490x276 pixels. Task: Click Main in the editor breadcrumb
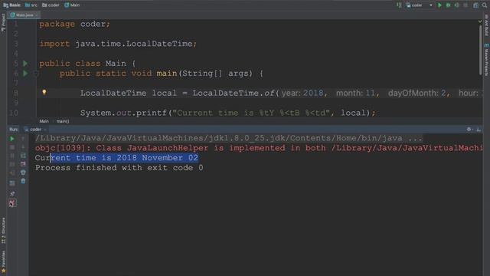coord(44,121)
